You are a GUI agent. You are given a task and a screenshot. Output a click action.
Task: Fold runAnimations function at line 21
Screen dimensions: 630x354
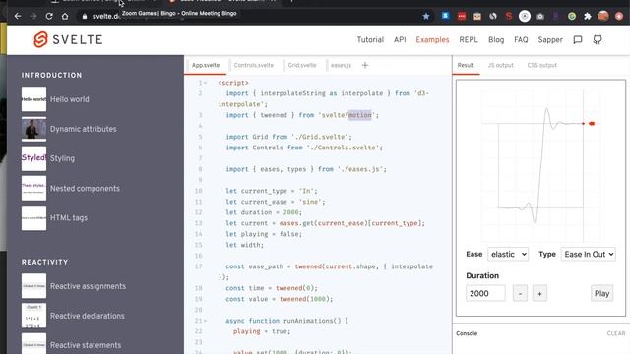(206, 321)
